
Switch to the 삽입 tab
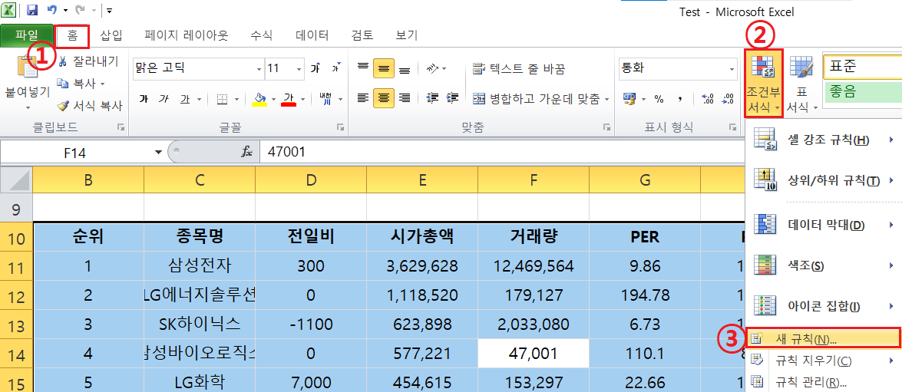click(x=111, y=35)
